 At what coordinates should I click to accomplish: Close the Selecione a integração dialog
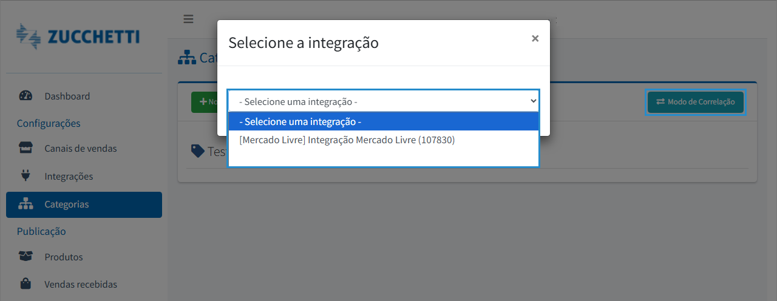(535, 38)
